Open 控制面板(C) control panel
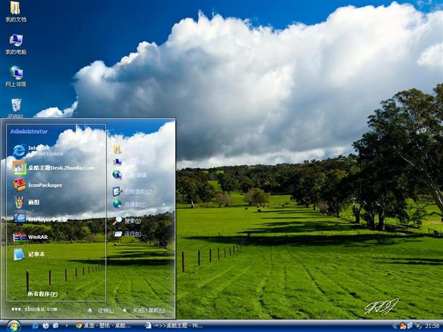Image resolution: width=443 pixels, height=332 pixels. coord(132,192)
